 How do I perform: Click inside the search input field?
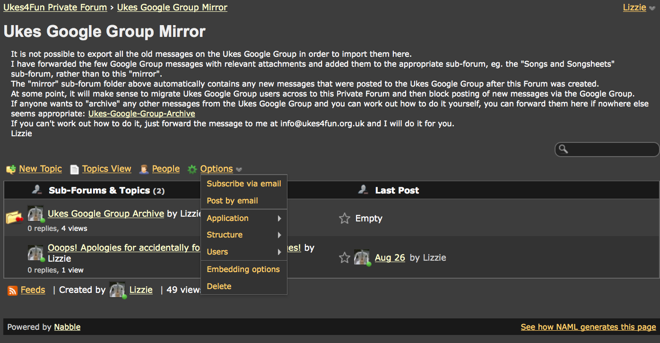(612, 150)
